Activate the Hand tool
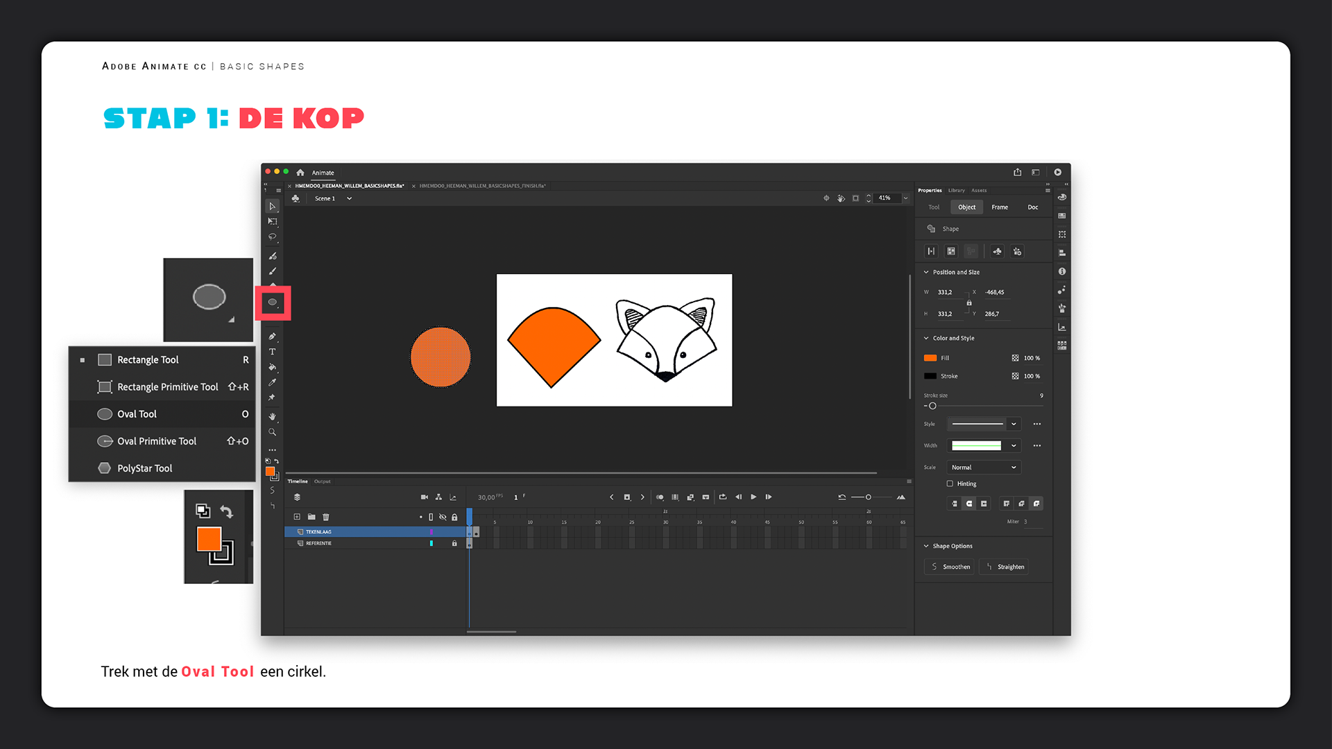The image size is (1332, 749). click(273, 417)
